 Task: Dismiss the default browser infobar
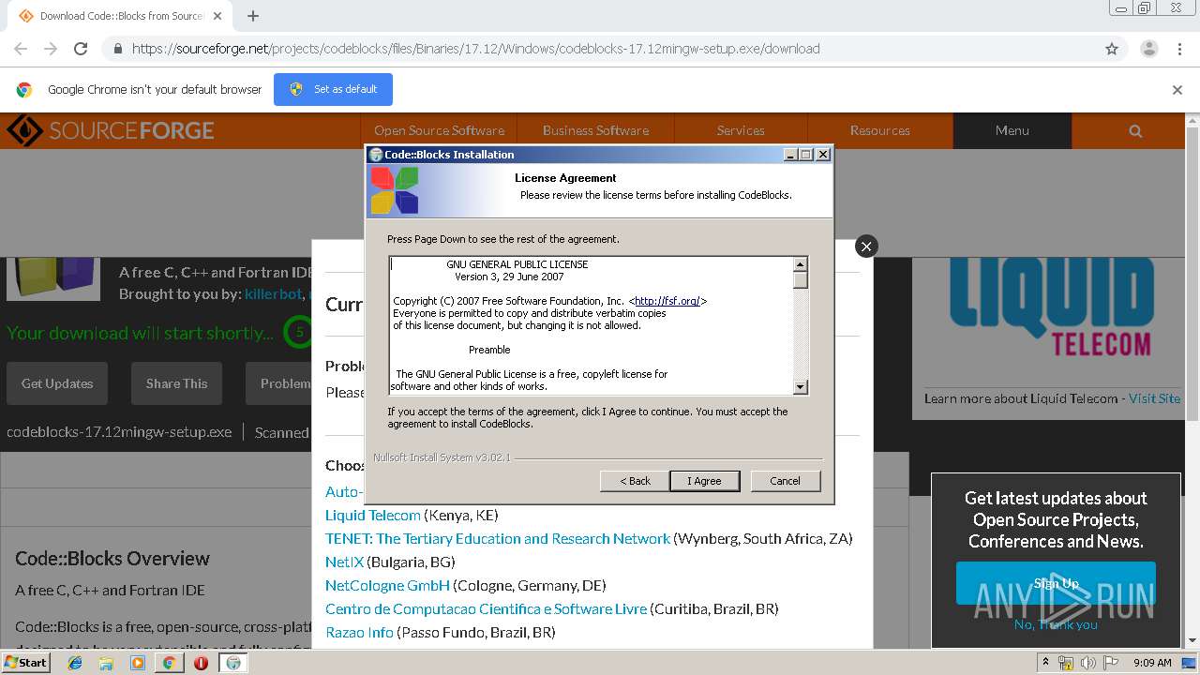click(1177, 90)
